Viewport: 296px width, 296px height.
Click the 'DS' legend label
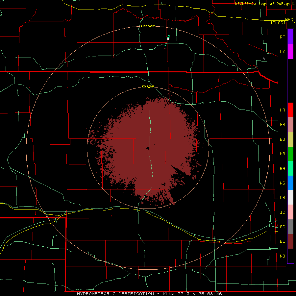tap(282, 198)
